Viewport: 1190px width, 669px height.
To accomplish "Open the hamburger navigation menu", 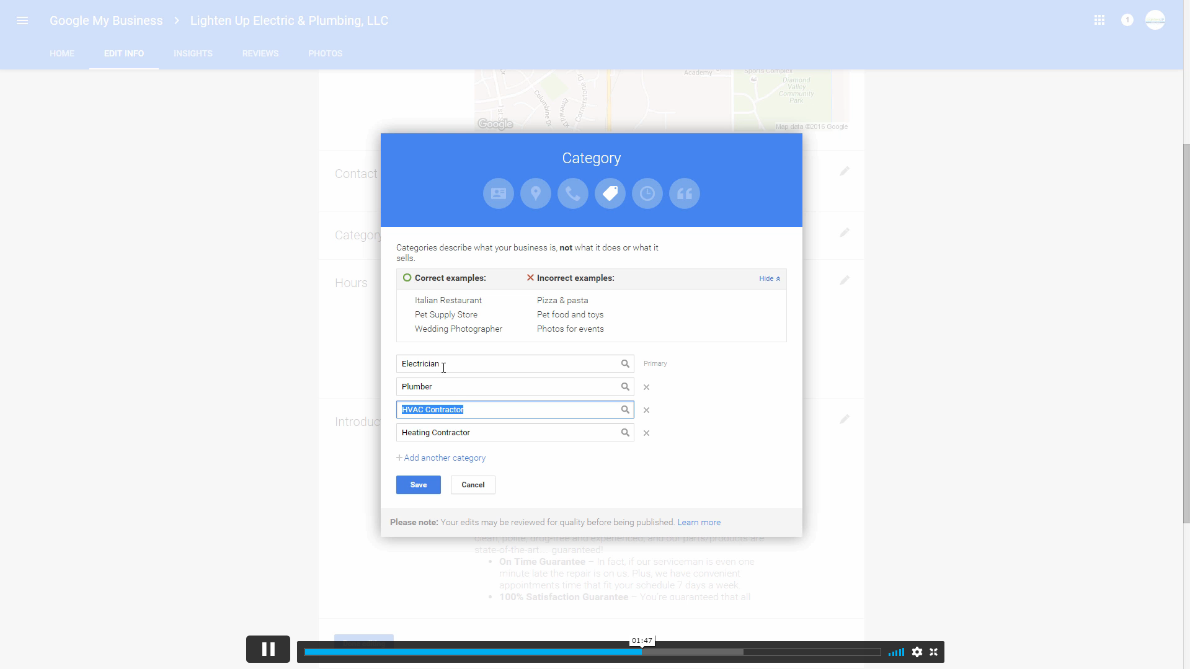I will (x=22, y=20).
